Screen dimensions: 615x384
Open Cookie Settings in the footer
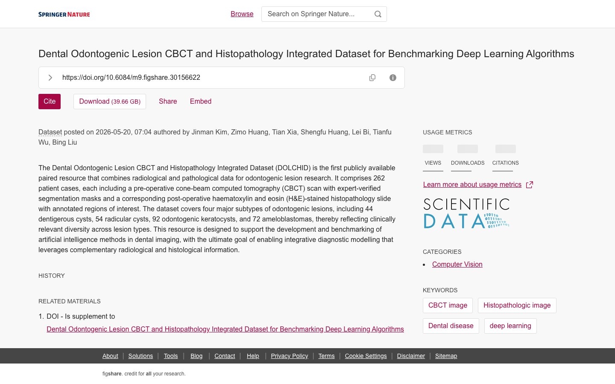pyautogui.click(x=366, y=356)
